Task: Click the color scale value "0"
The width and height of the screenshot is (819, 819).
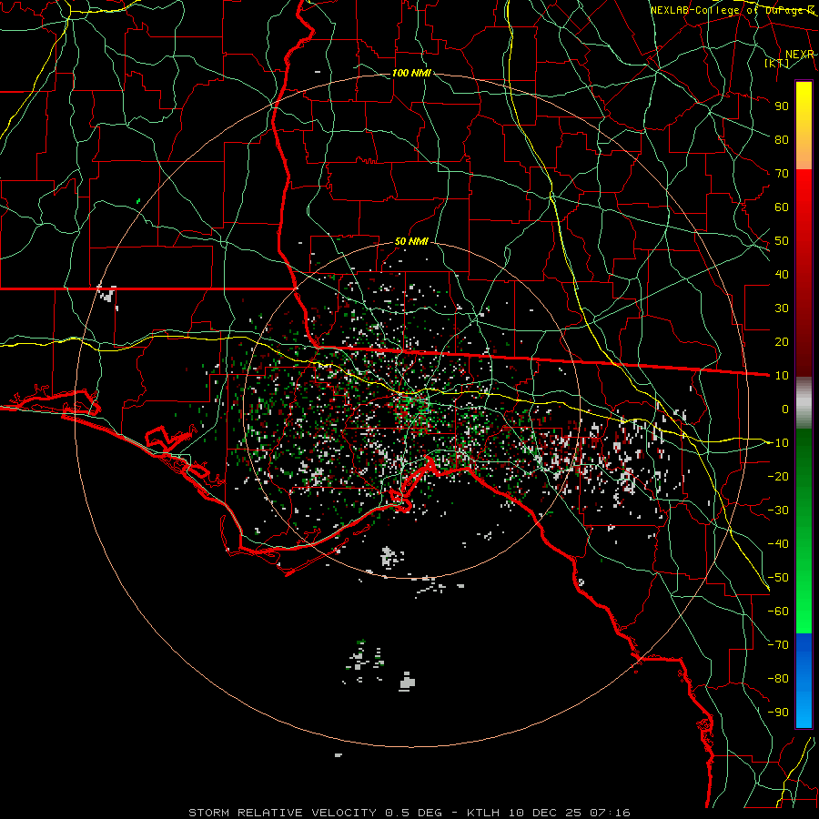Action: point(785,409)
